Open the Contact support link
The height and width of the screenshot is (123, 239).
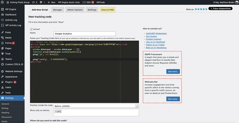click(154, 39)
